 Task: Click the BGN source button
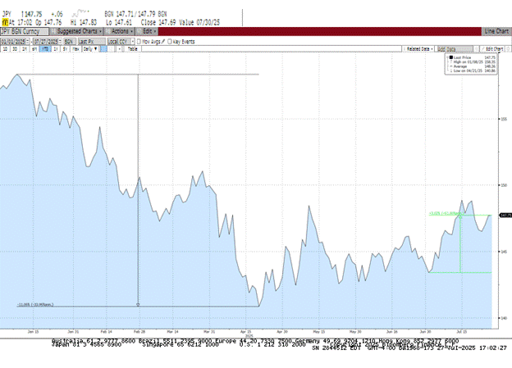coord(69,42)
